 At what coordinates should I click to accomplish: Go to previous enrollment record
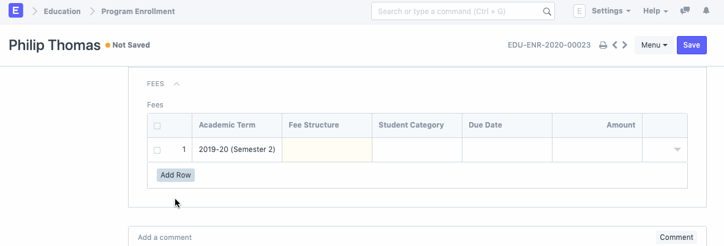click(x=615, y=45)
